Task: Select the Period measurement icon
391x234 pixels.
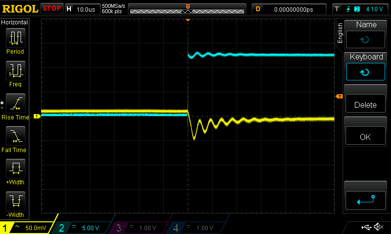Action: 16,38
